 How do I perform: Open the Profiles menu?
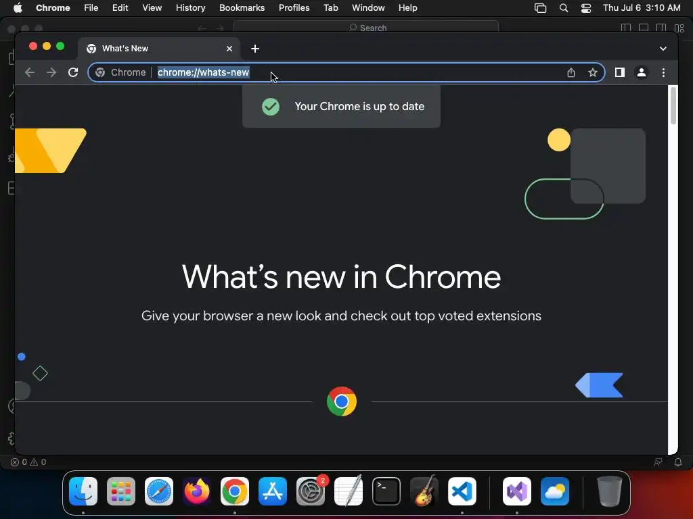coord(294,8)
